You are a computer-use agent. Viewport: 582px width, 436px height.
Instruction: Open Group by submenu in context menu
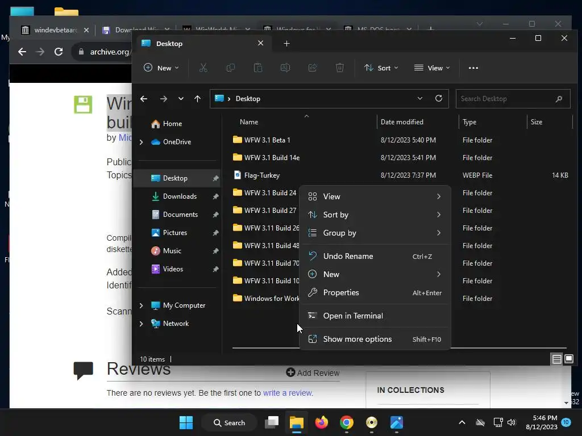pyautogui.click(x=375, y=233)
